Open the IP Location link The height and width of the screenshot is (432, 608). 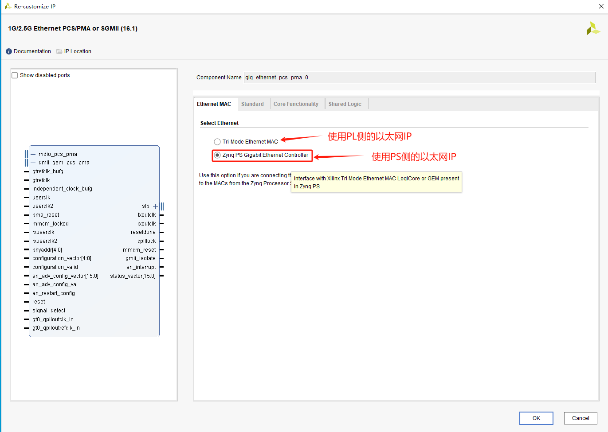[x=78, y=51]
